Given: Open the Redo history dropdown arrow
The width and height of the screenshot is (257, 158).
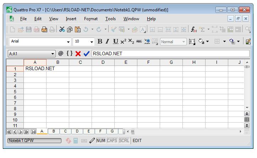Looking at the screenshot, I should [105, 29].
